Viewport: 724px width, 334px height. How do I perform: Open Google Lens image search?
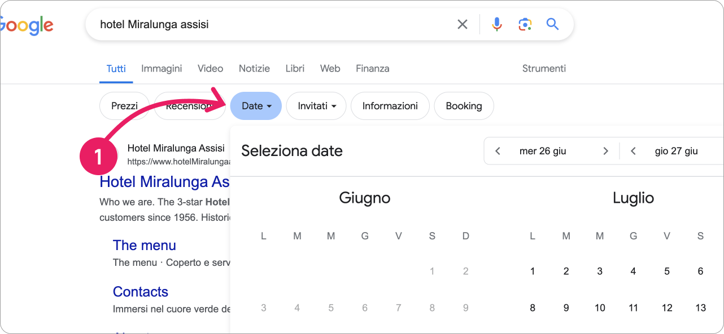click(x=525, y=24)
